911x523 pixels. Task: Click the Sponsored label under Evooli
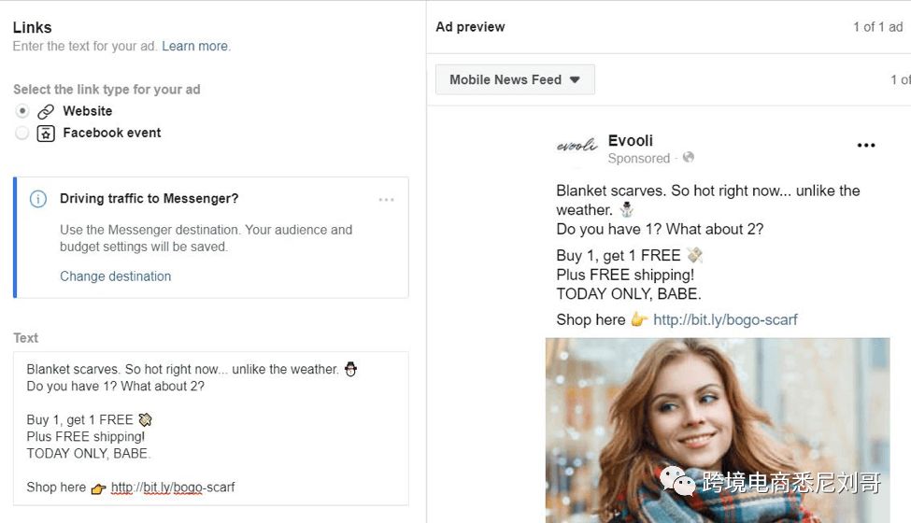[638, 158]
